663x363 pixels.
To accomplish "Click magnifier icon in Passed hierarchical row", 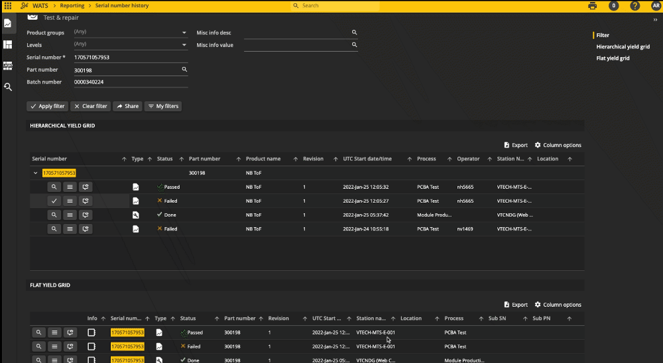I will click(x=56, y=187).
